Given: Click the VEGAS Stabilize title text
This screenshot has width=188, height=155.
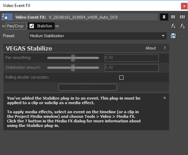Looking at the screenshot, I should click(29, 48).
